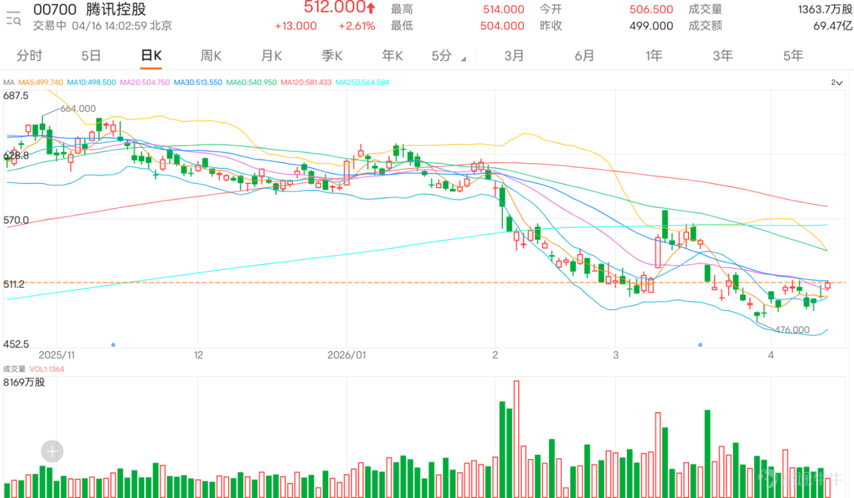This screenshot has width=854, height=498.
Task: Set chart range to 3年
Action: point(723,55)
